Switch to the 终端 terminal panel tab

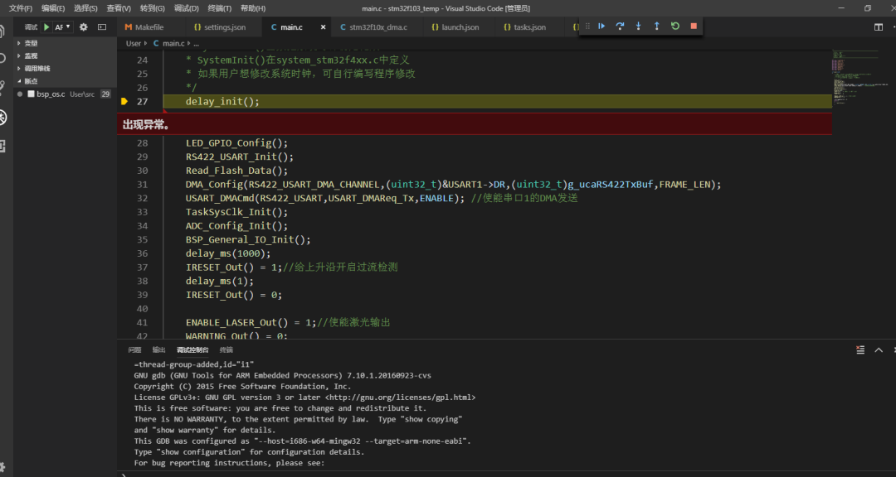[226, 349]
